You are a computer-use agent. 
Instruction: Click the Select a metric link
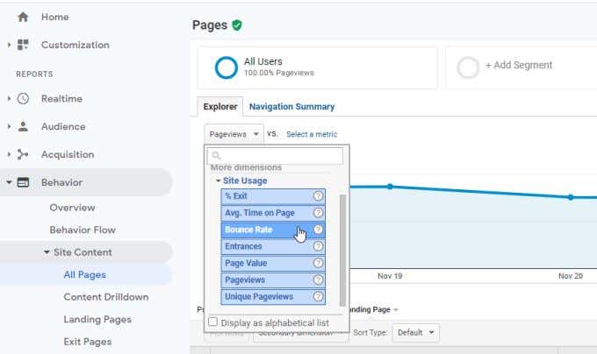[x=312, y=134]
